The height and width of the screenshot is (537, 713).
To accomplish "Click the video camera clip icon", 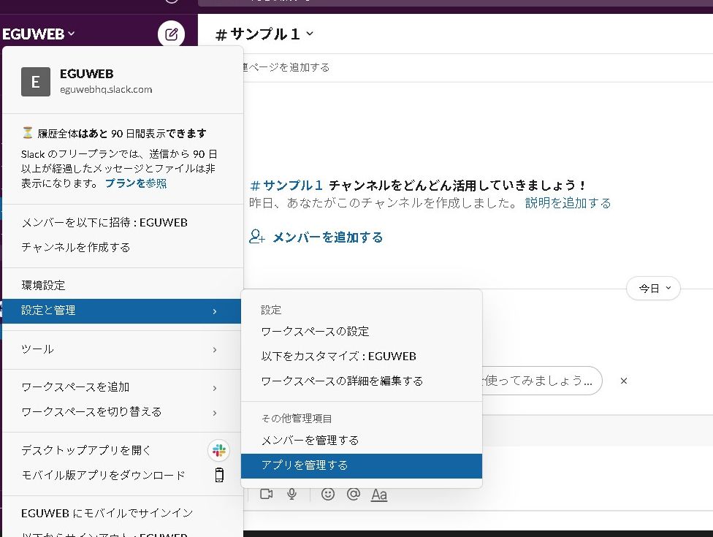I will coord(267,494).
